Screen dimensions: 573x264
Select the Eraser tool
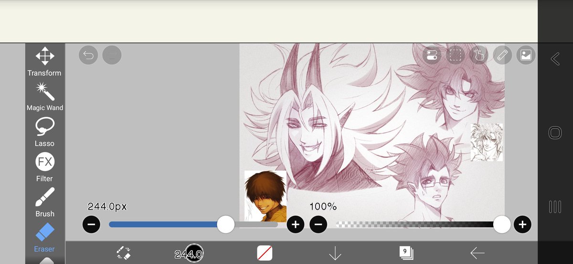[x=44, y=238]
